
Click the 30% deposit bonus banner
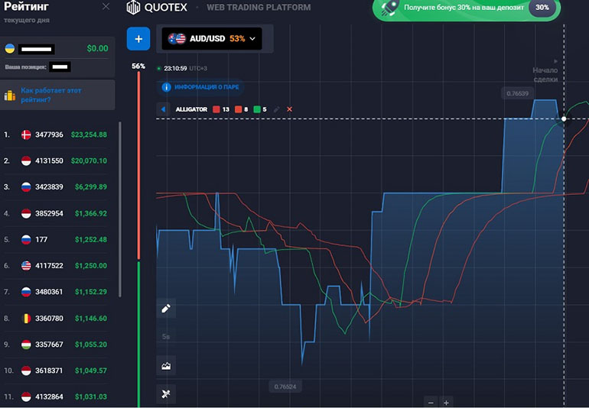point(467,8)
